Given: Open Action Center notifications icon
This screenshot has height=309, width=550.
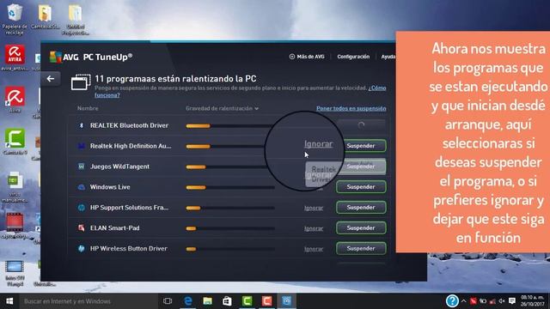Looking at the screenshot, I should (512, 301).
